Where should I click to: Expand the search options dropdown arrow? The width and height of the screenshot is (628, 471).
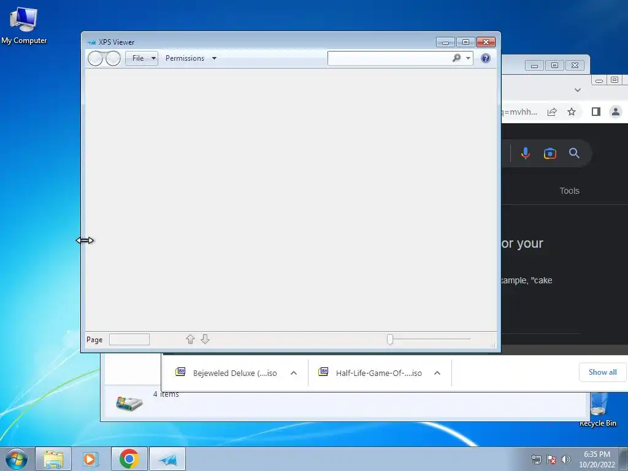[x=468, y=58]
